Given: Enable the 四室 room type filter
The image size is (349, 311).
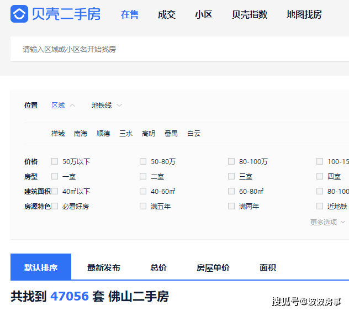Looking at the screenshot, I should point(320,176).
